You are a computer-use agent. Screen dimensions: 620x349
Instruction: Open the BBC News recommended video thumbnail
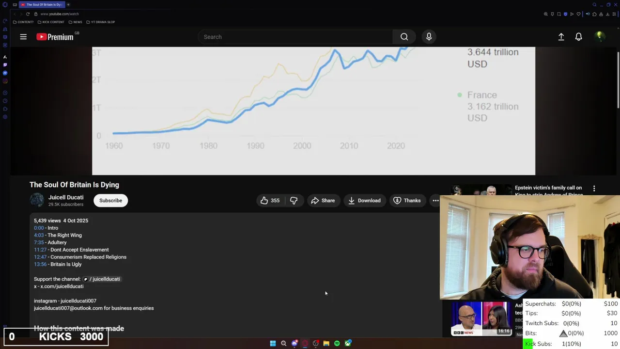pyautogui.click(x=480, y=318)
